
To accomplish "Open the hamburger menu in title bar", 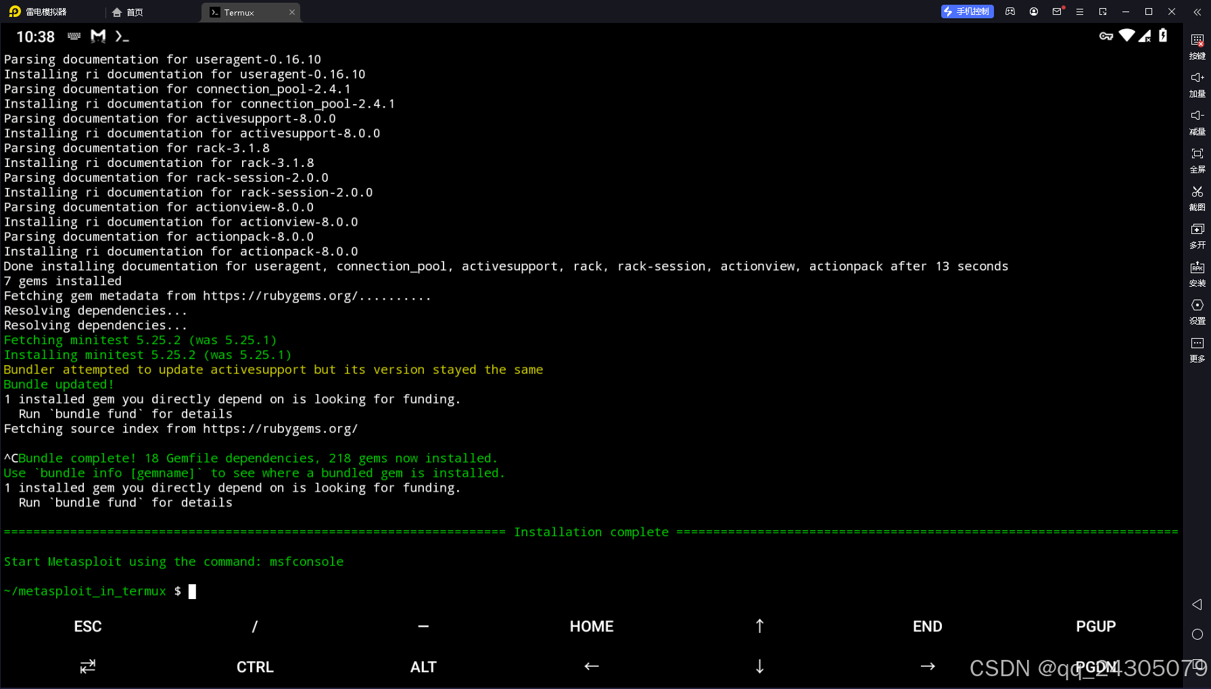I will (1080, 11).
